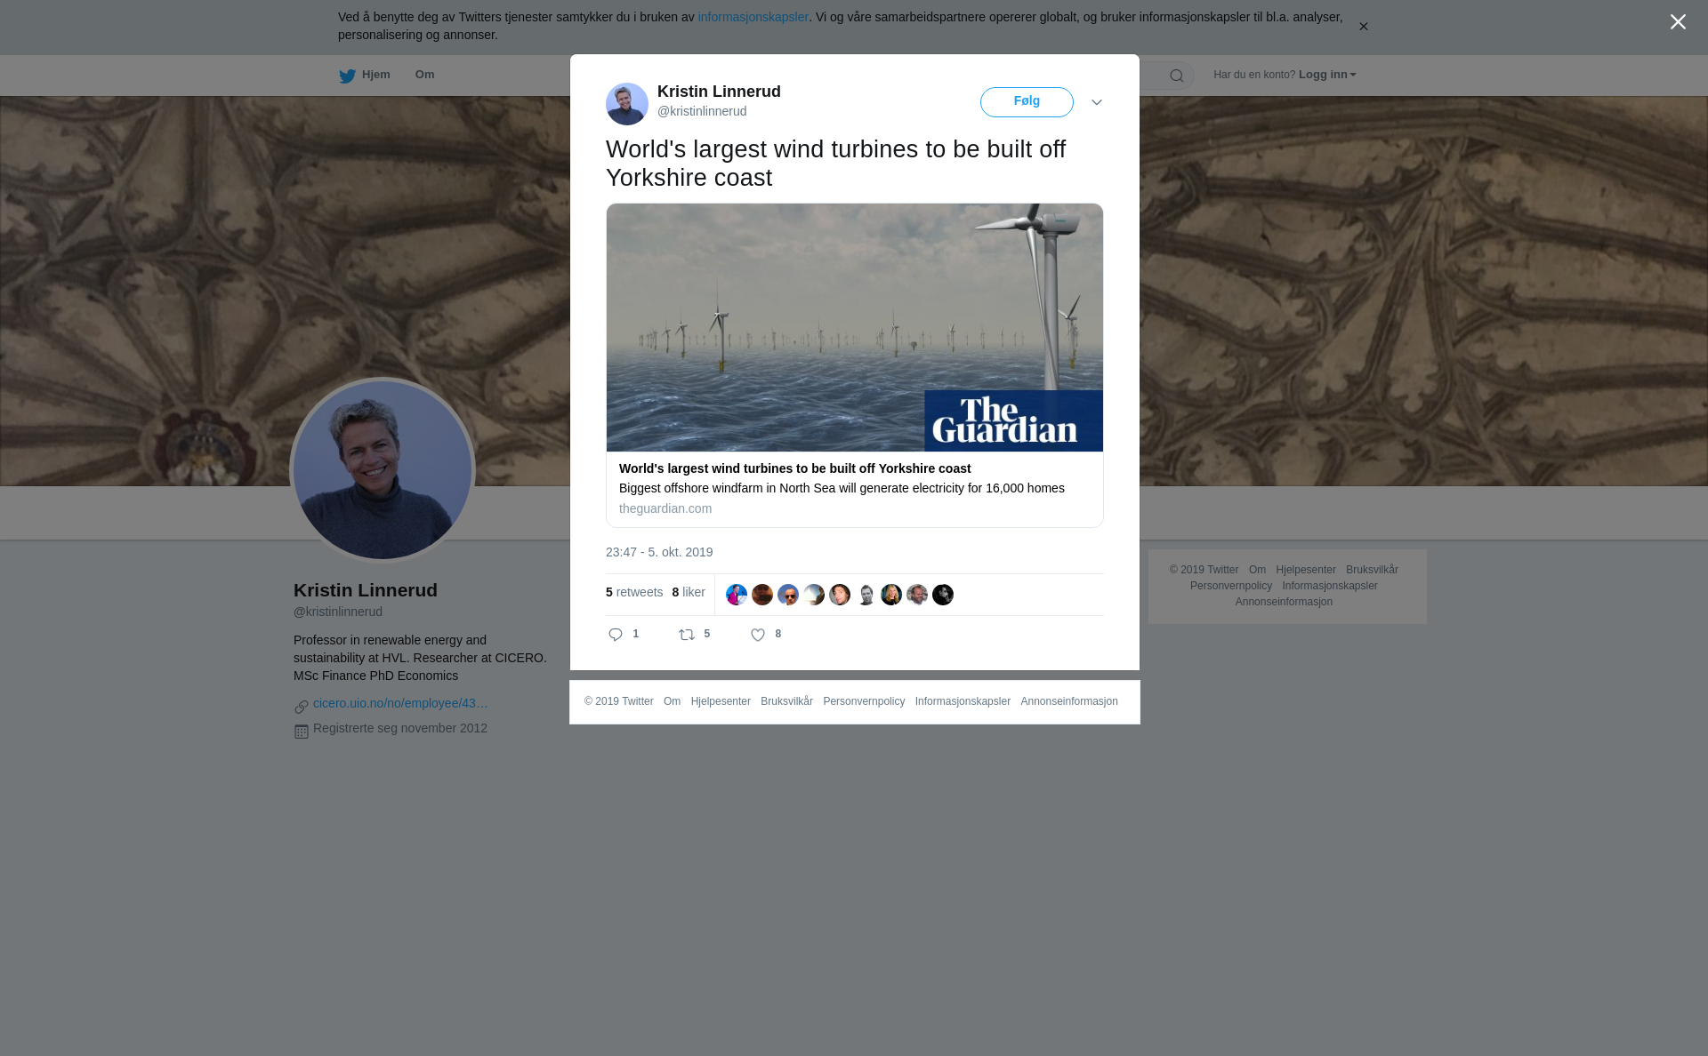Click the tweet text about Yorkshire coast turbines

pos(835,164)
